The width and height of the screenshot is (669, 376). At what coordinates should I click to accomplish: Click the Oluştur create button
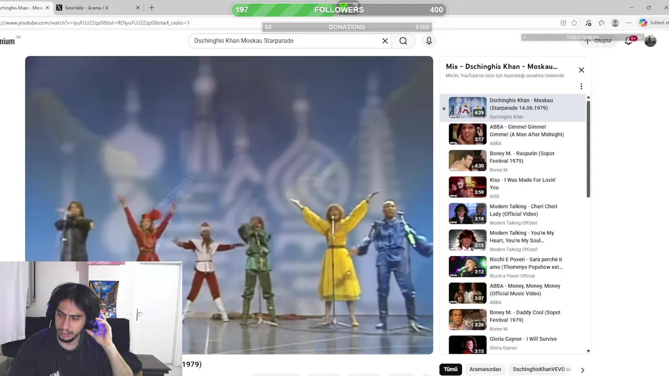[599, 41]
